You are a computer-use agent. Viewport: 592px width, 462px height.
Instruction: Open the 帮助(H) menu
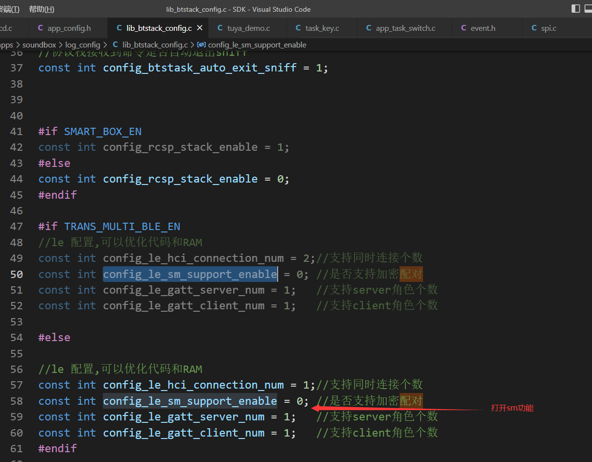(x=42, y=9)
